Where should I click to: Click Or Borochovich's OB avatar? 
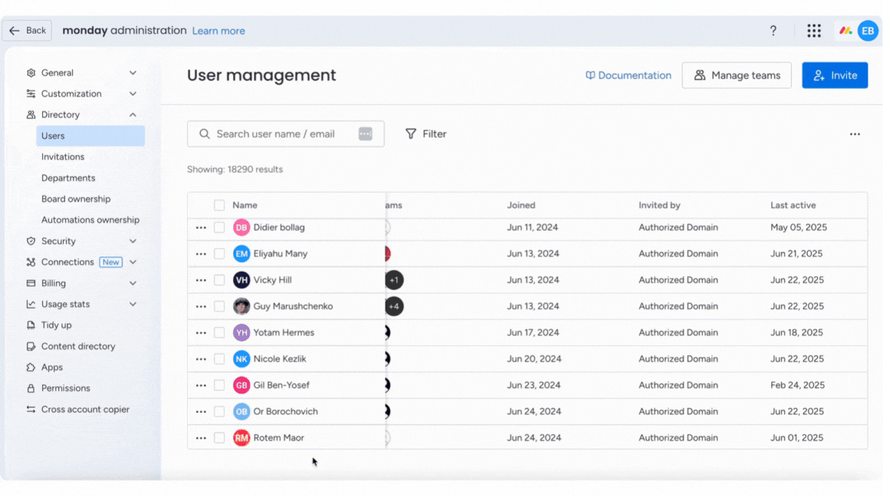point(241,412)
